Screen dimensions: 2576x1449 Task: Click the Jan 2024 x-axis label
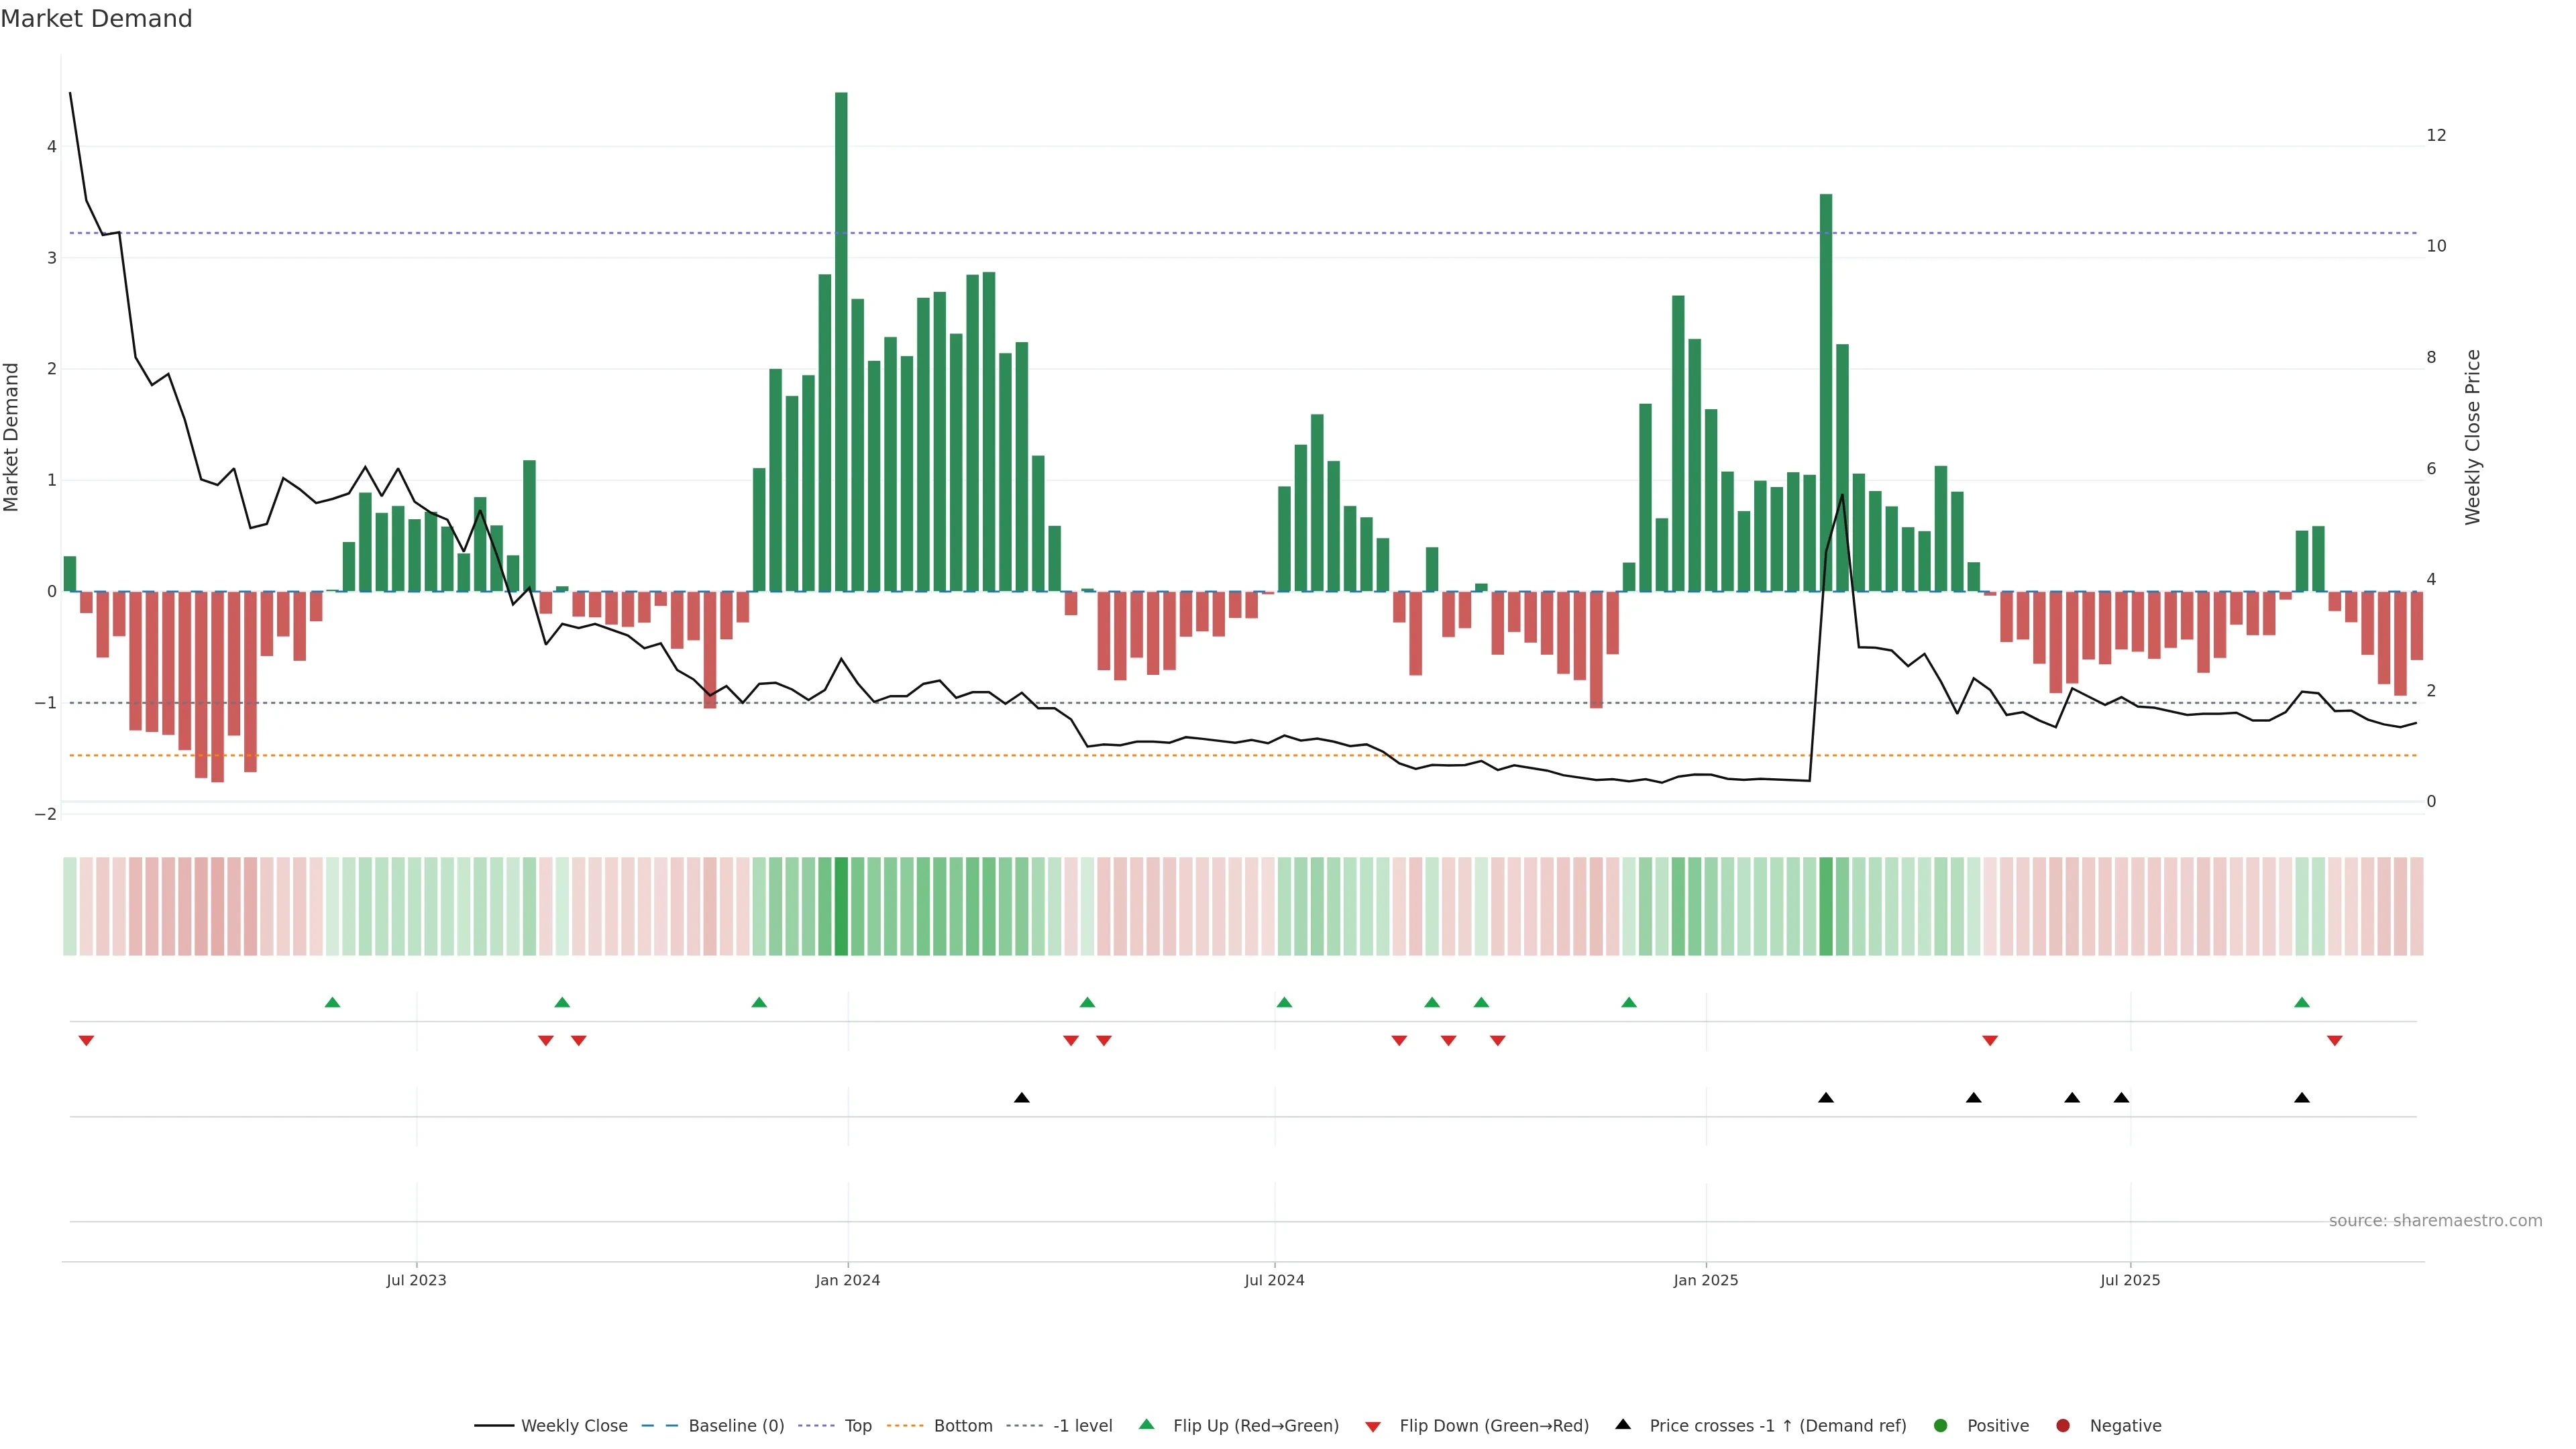click(x=847, y=1280)
